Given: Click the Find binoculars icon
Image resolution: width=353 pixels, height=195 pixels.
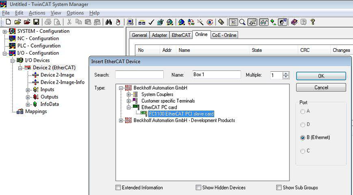Looking at the screenshot, I should click(x=109, y=22).
